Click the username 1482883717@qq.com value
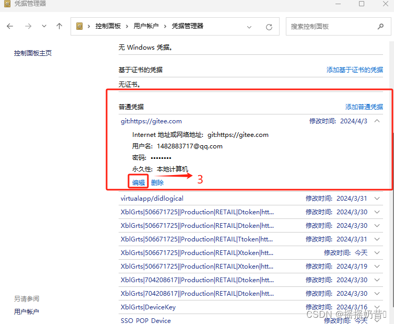This screenshot has width=394, height=324. [x=190, y=146]
